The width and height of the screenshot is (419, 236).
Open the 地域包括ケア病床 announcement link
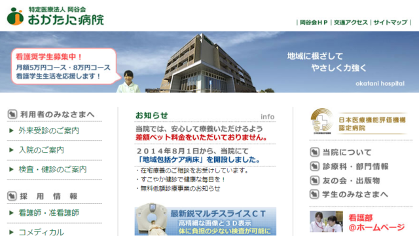click(198, 160)
